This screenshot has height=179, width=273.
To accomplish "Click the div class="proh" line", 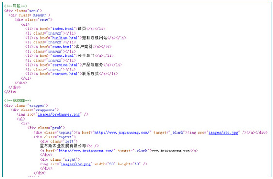I will pyautogui.click(x=46, y=128).
